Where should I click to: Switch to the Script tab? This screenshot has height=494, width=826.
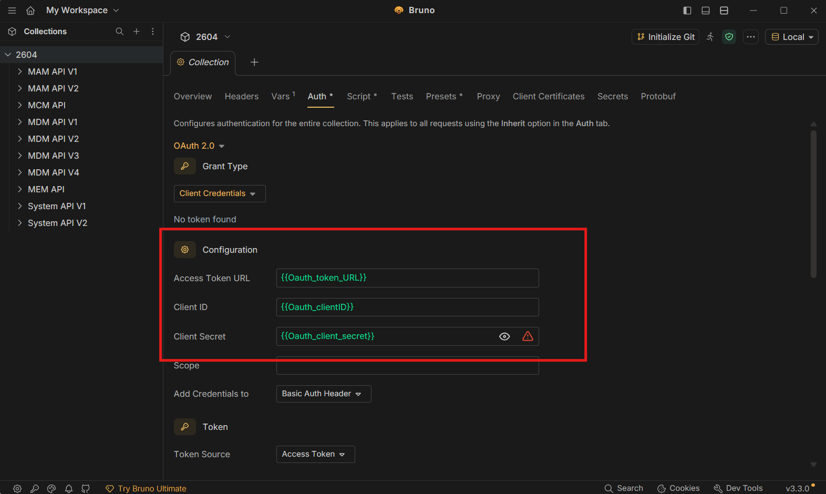pos(362,96)
